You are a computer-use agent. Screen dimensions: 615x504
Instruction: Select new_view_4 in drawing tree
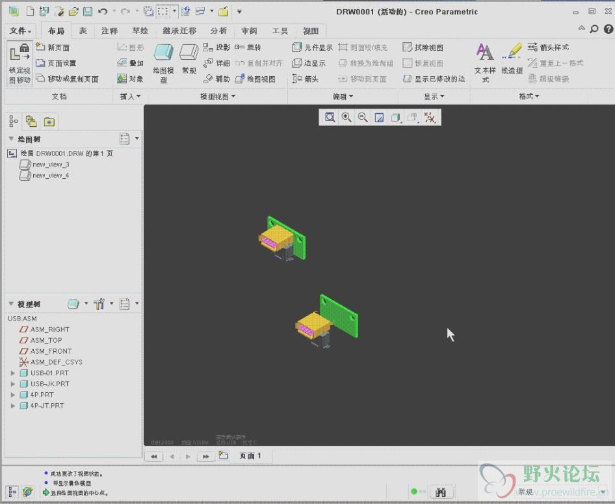[44, 176]
